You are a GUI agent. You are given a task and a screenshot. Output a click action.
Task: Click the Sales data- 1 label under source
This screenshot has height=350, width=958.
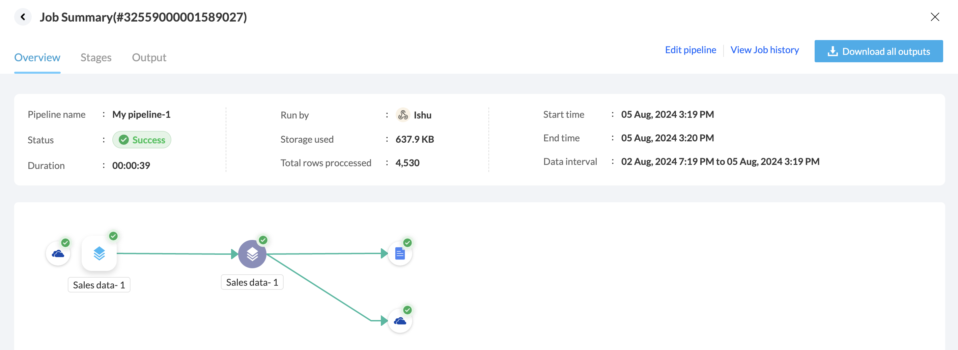[99, 285]
